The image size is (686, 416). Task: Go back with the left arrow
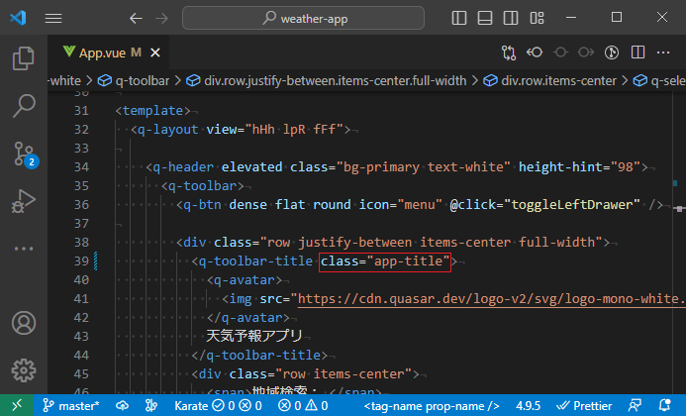pos(136,18)
